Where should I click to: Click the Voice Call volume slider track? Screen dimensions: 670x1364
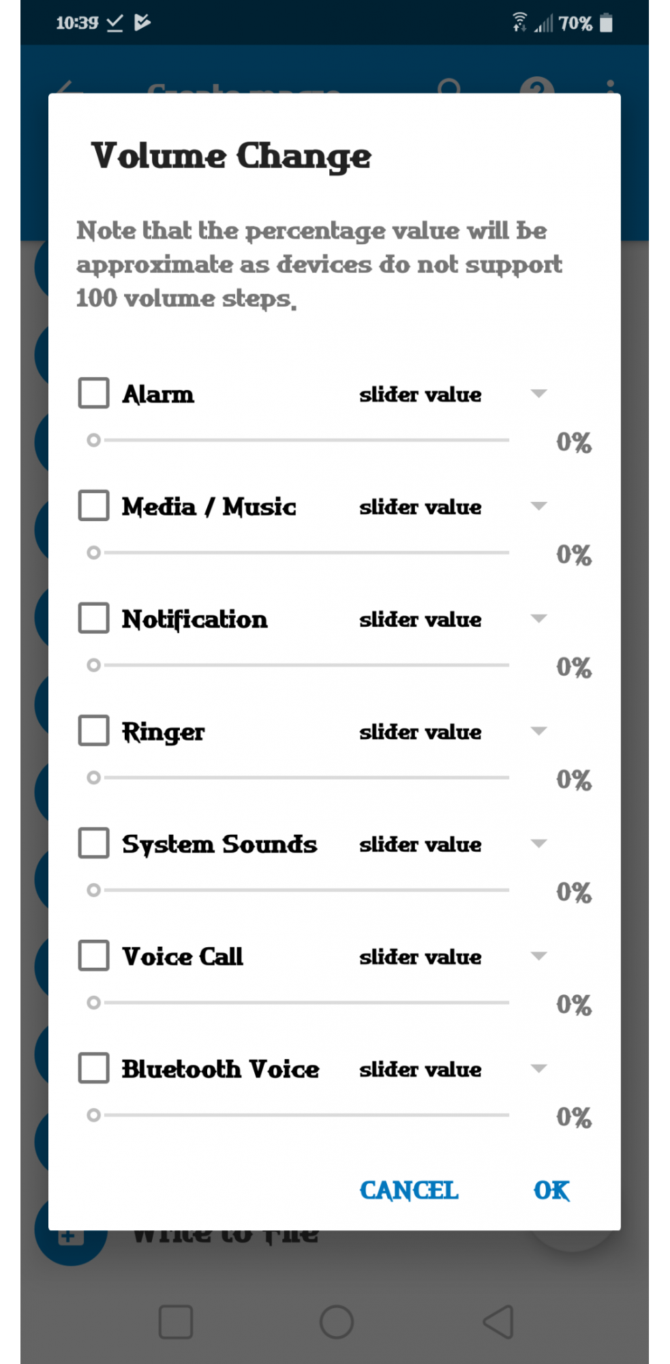click(x=307, y=1003)
